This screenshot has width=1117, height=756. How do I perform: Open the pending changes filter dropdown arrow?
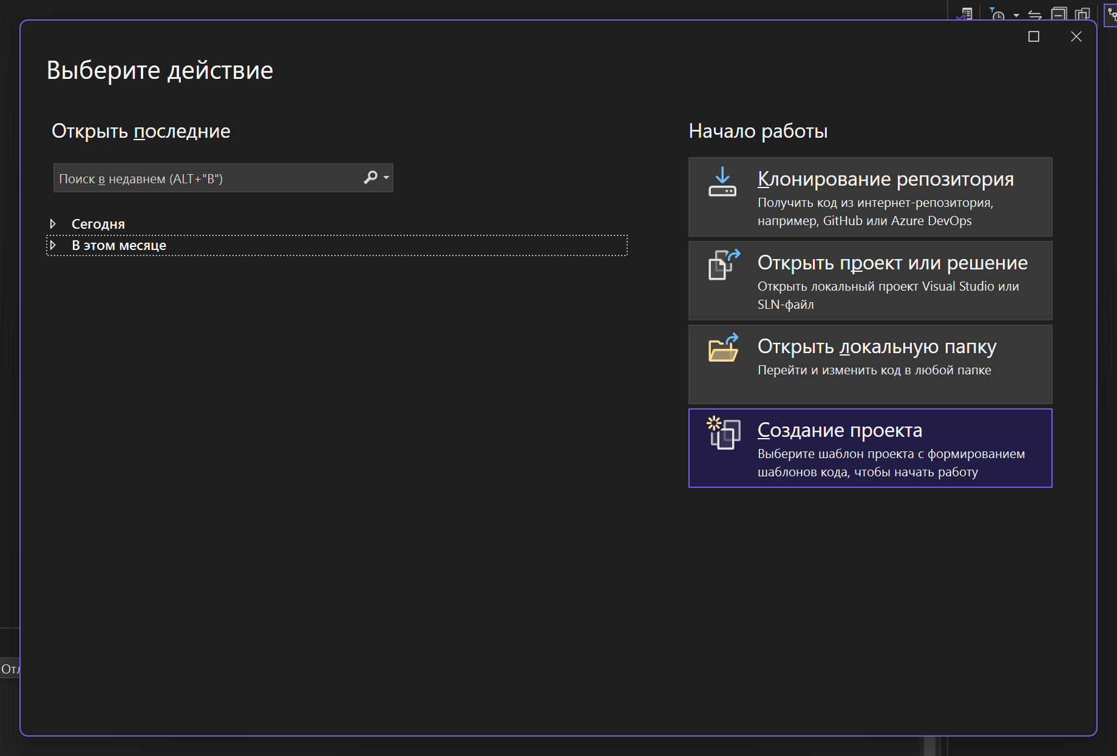(x=1016, y=15)
